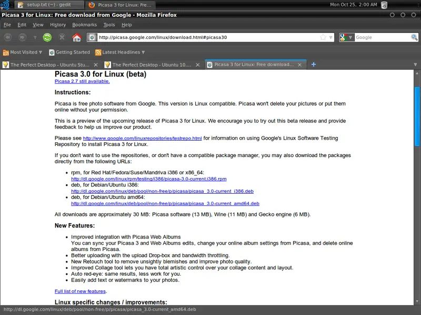Open the Most Visited bookmarks folder

point(23,52)
